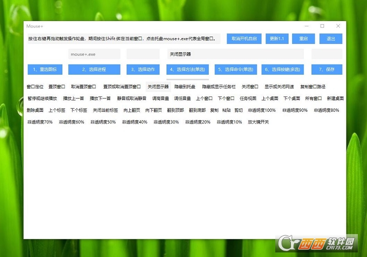The height and width of the screenshot is (257, 367).
Task: Choose the 下个标签 option
Action: (x=79, y=110)
